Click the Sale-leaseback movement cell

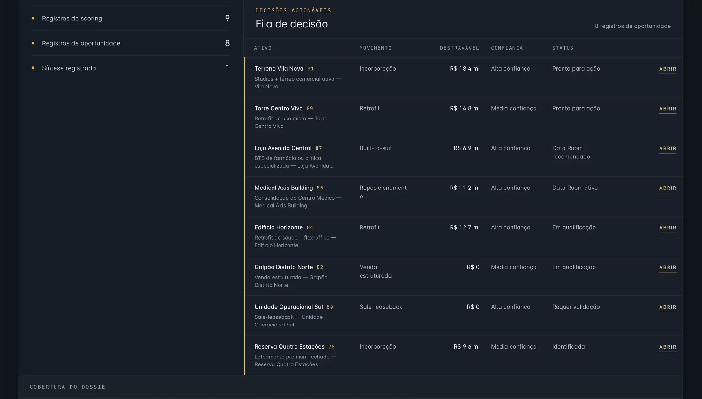point(381,307)
